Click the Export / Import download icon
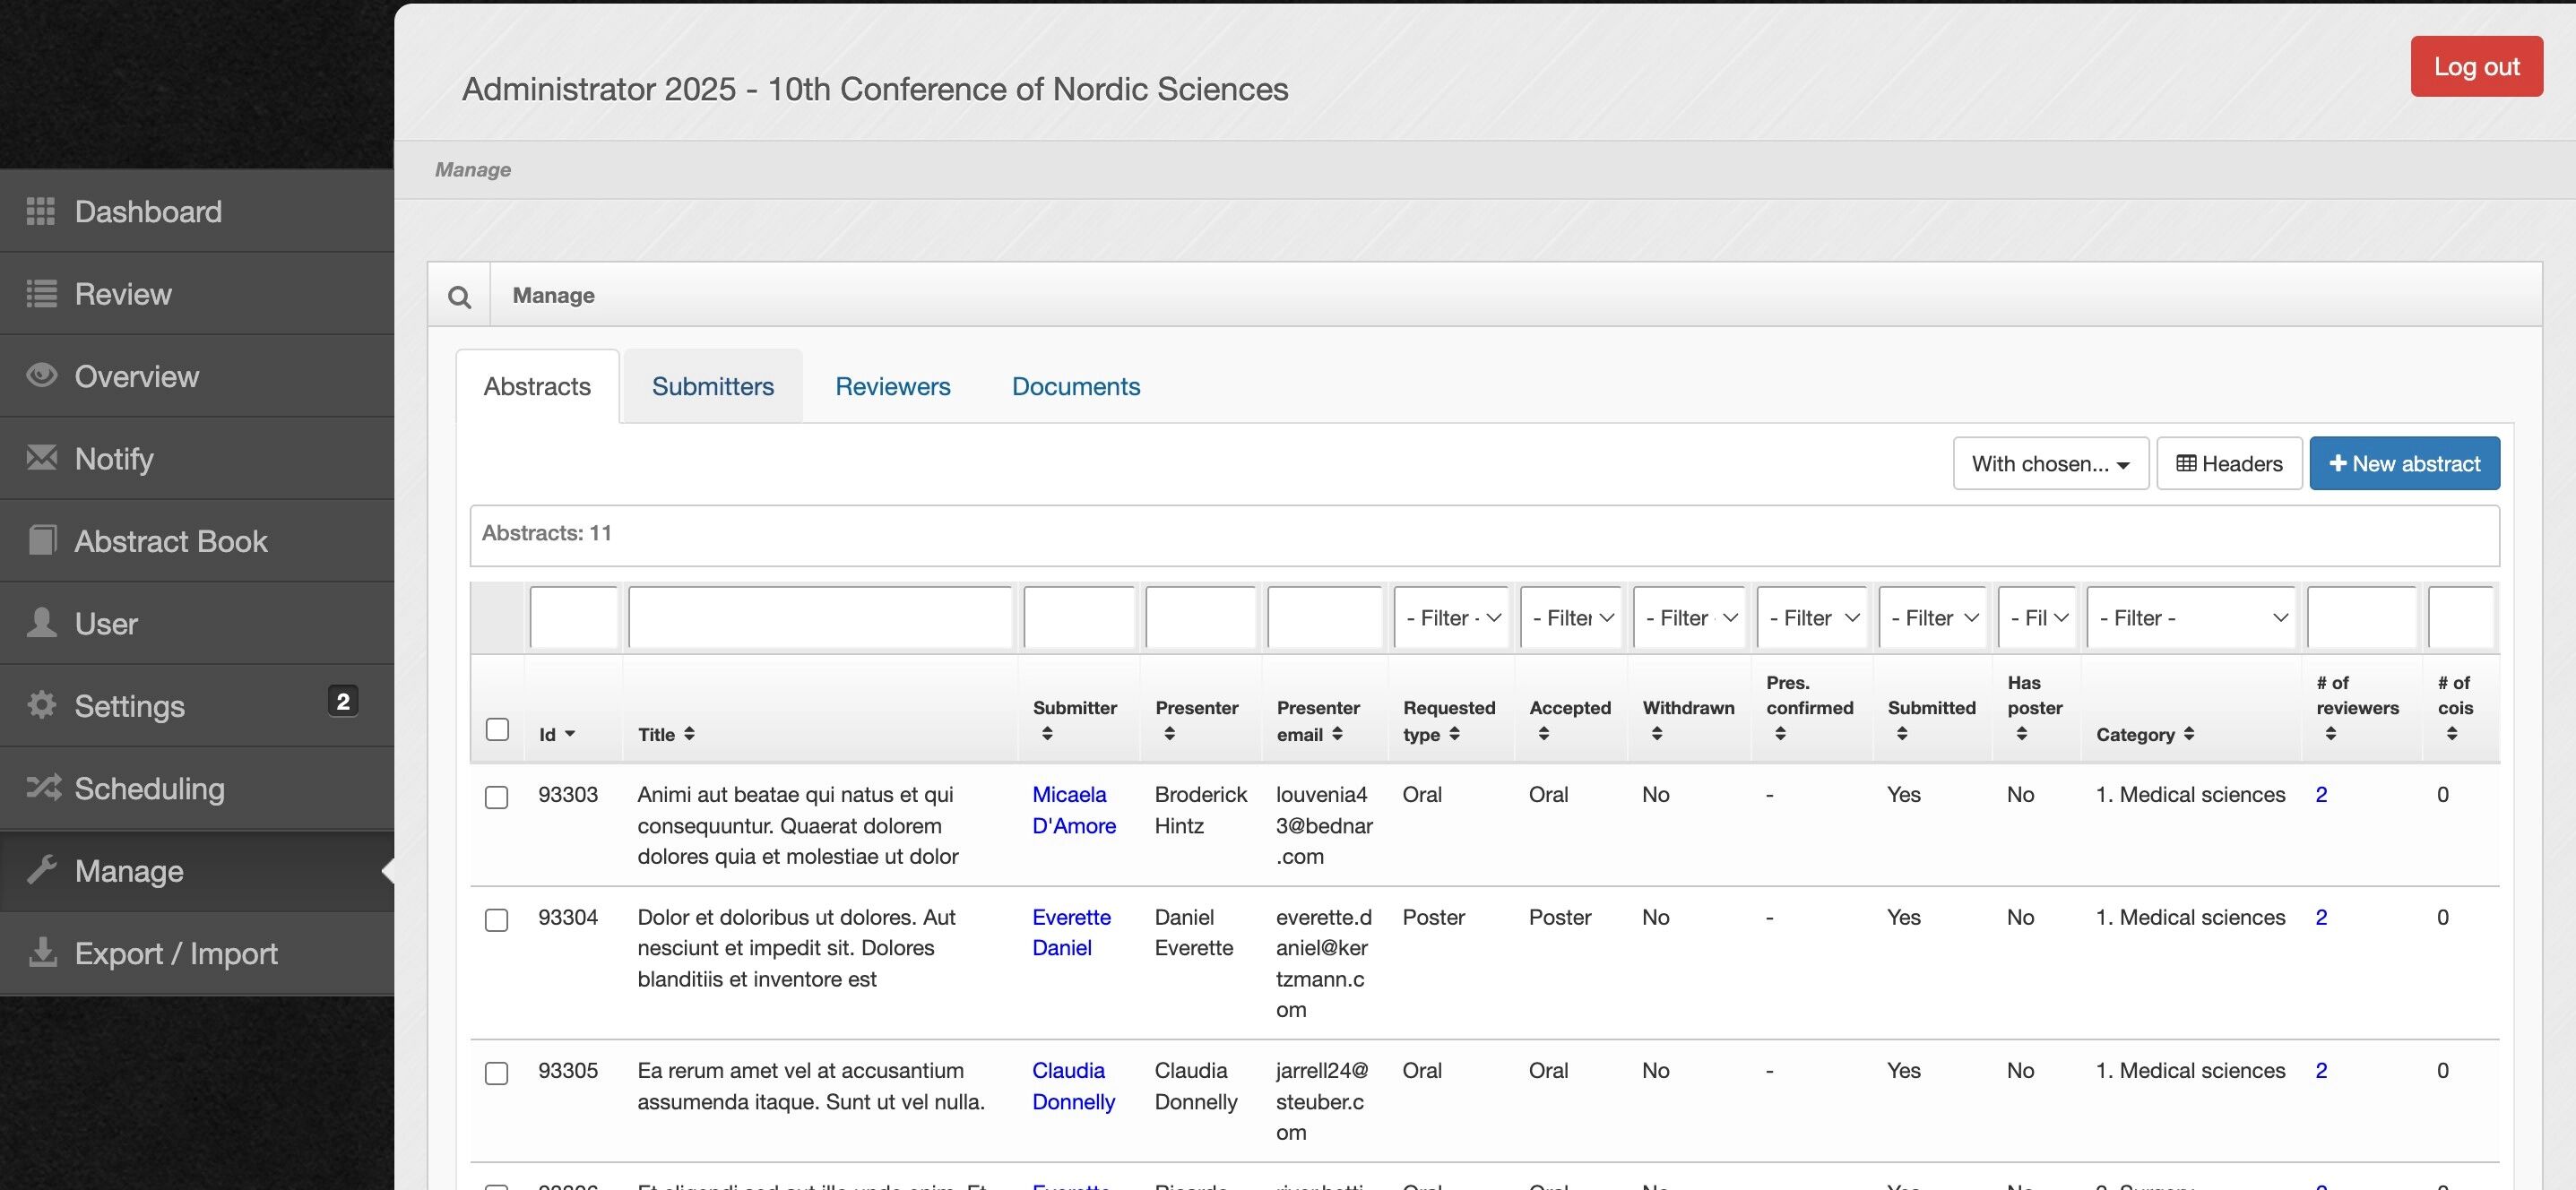 pyautogui.click(x=41, y=953)
